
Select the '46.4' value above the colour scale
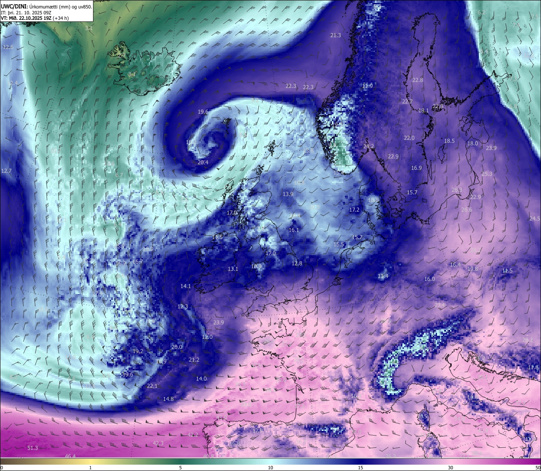point(70,456)
